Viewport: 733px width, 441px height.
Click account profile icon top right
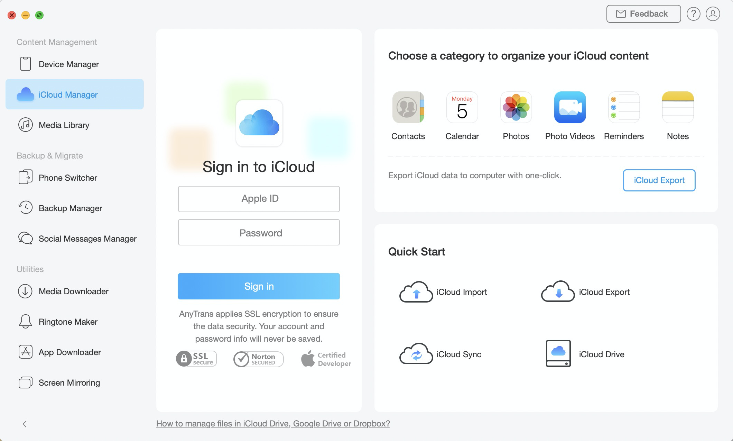tap(713, 14)
